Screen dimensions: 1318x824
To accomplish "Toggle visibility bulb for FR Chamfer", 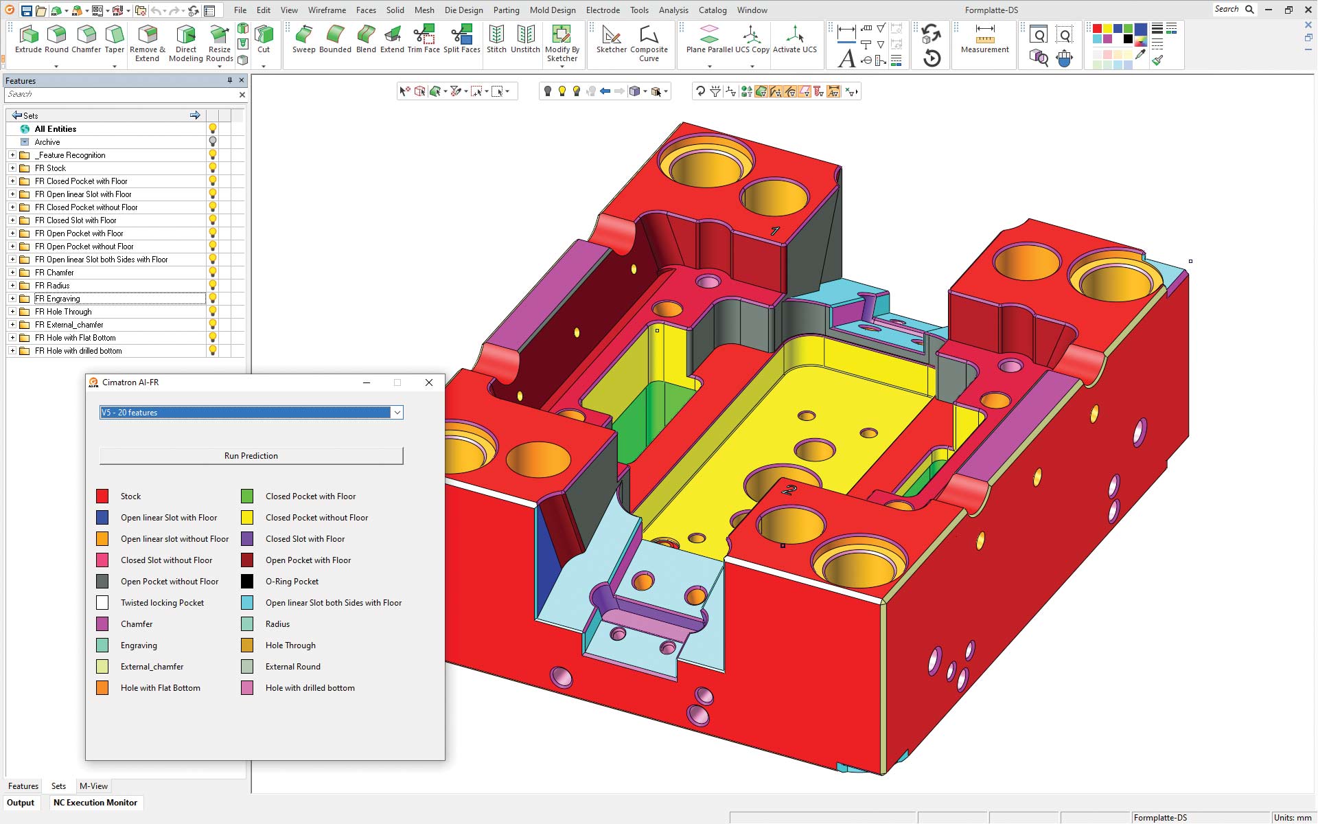I will pos(213,273).
